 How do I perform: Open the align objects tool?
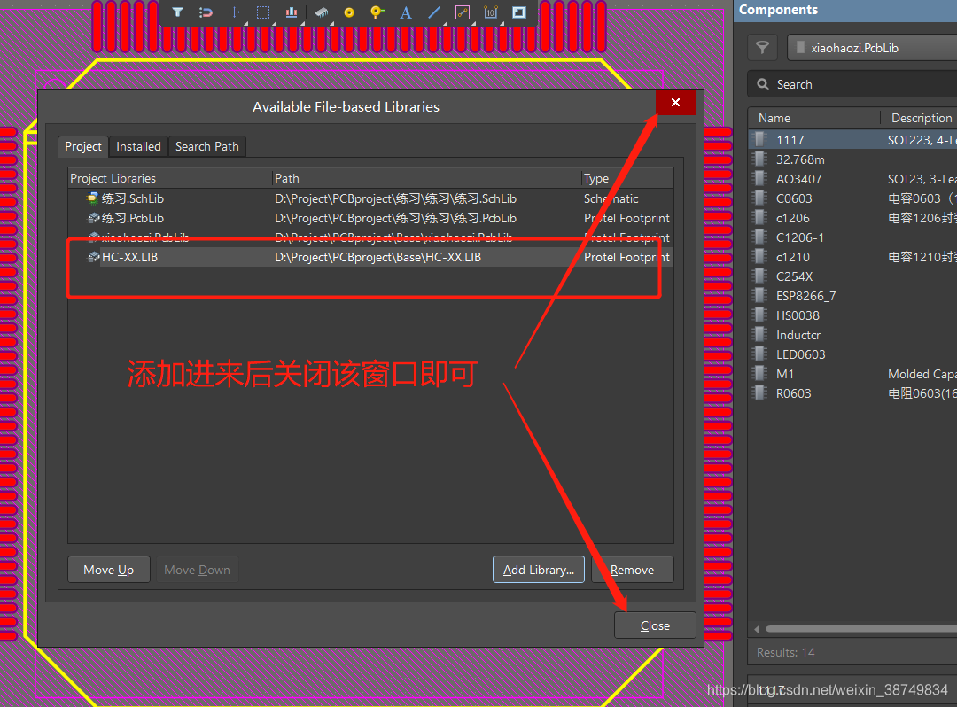pyautogui.click(x=292, y=12)
